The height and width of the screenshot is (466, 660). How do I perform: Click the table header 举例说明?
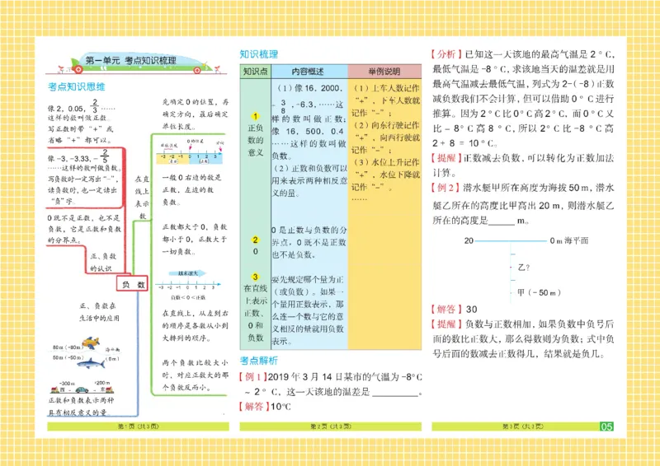click(384, 72)
